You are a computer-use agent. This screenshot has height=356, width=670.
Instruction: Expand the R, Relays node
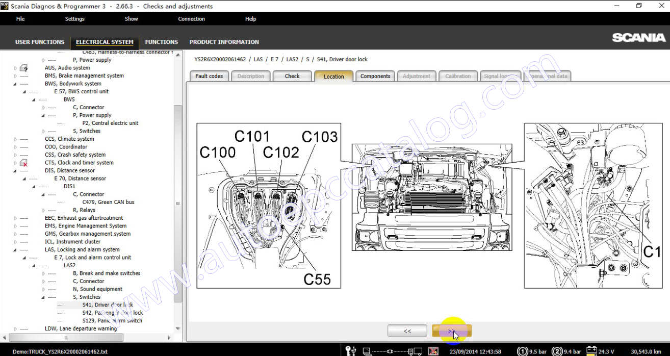pos(44,210)
